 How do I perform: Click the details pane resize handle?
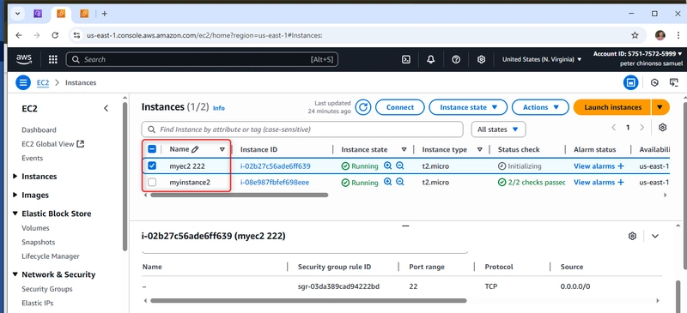[x=405, y=226]
